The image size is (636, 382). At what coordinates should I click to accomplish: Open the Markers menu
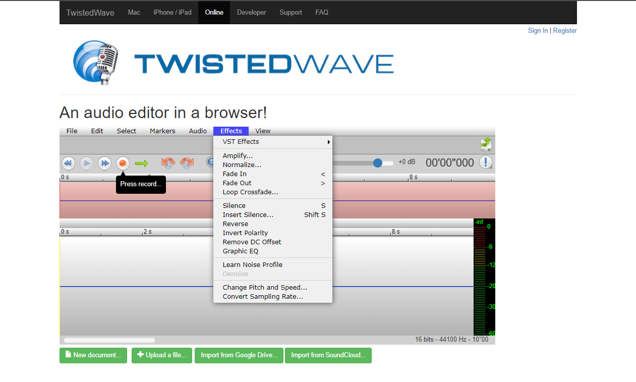(162, 131)
